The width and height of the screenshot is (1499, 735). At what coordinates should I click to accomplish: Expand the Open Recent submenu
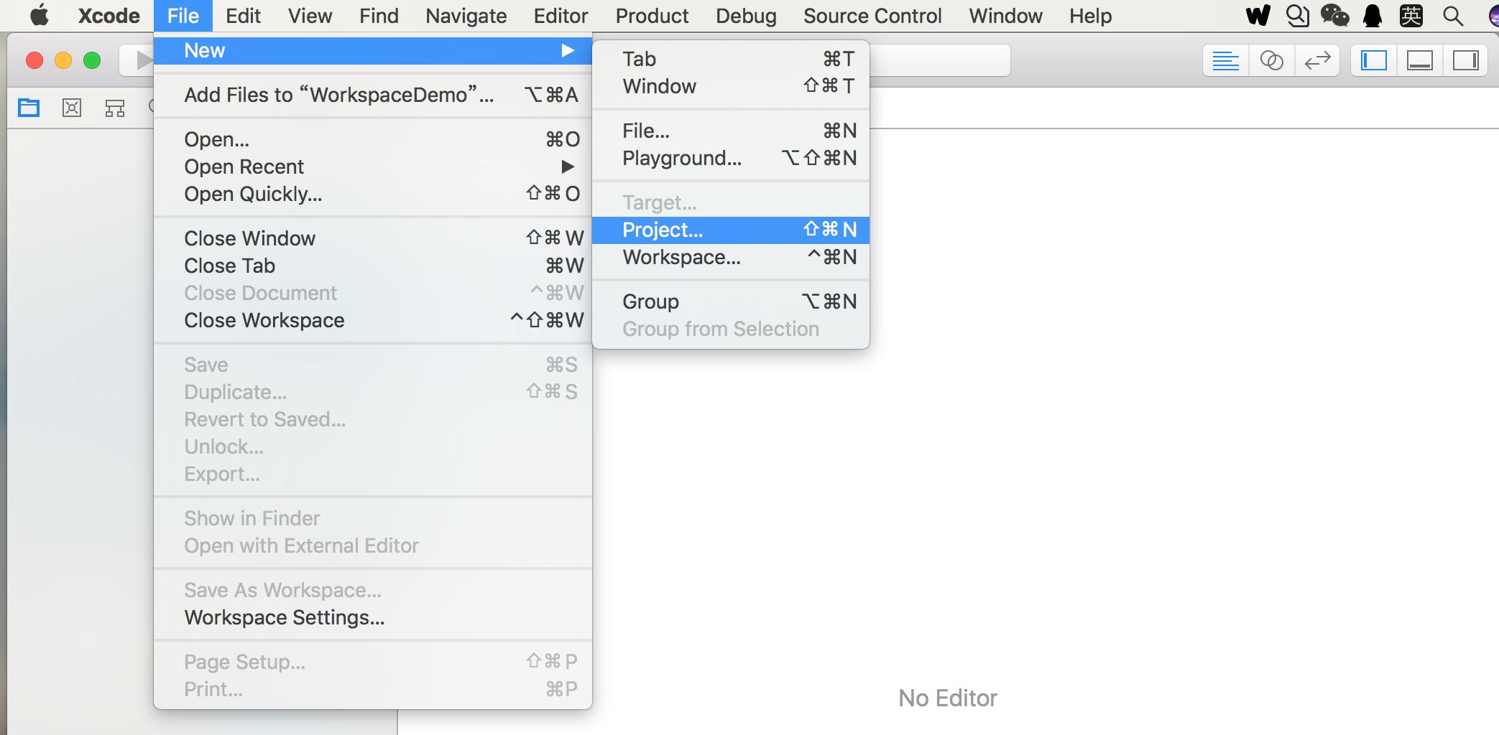(x=373, y=167)
